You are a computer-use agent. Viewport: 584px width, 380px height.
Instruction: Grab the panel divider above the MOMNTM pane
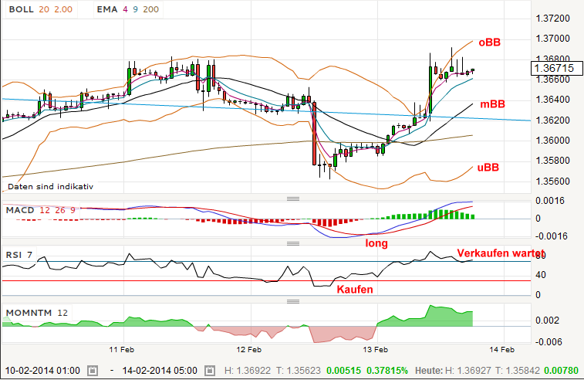click(293, 301)
